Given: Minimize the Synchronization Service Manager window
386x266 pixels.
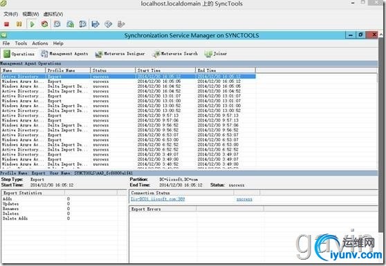Looking at the screenshot, I should pos(351,35).
